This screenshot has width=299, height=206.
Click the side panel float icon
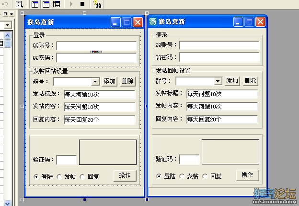coord(5,14)
